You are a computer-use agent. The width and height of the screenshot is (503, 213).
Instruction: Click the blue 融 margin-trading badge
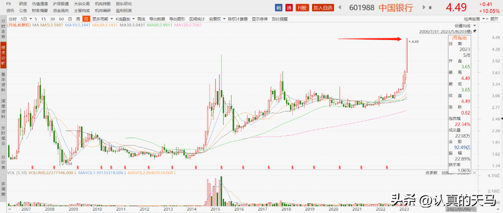pyautogui.click(x=279, y=7)
